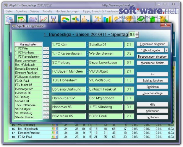The width and height of the screenshot is (183, 147).
Task: Open the Datei menu
Action: (9, 11)
